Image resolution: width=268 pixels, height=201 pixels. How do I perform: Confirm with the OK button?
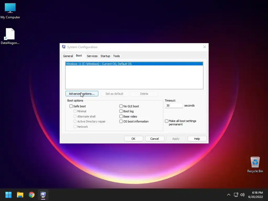133,139
